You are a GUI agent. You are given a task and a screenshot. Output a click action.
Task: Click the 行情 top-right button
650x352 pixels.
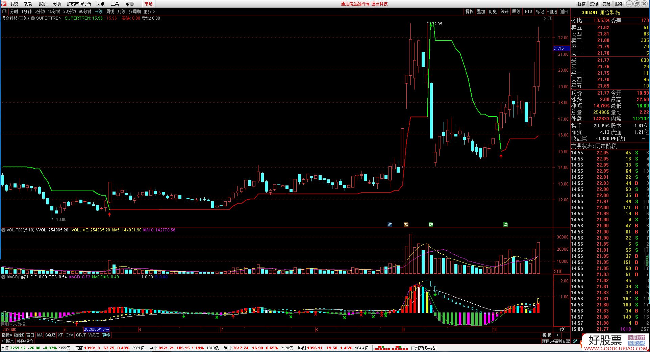582,4
